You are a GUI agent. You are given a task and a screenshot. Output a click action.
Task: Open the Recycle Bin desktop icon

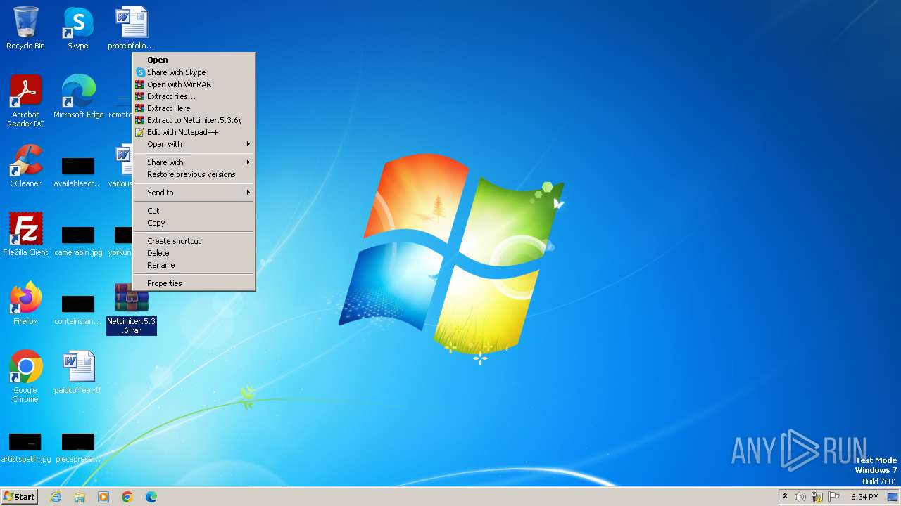tap(25, 28)
